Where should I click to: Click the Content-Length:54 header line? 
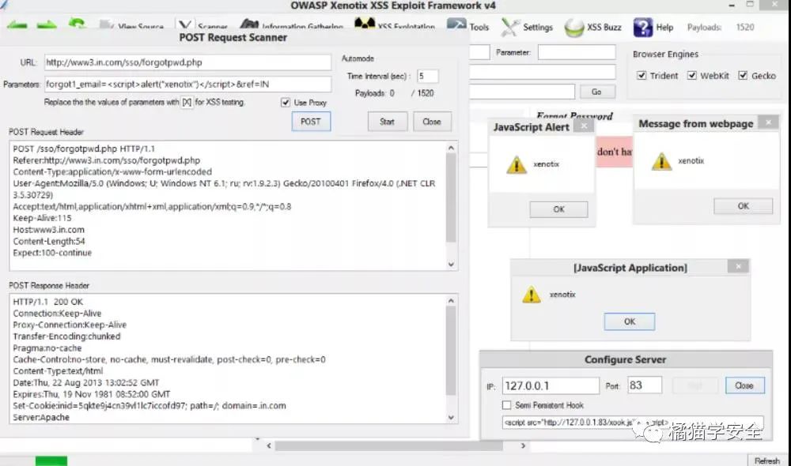[49, 242]
